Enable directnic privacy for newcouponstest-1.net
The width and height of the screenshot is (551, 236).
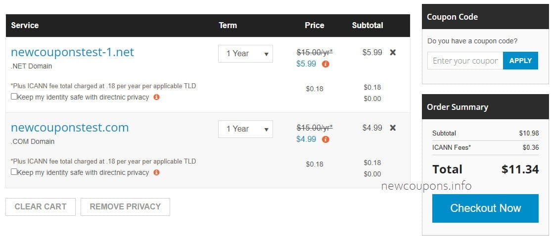pyautogui.click(x=14, y=97)
